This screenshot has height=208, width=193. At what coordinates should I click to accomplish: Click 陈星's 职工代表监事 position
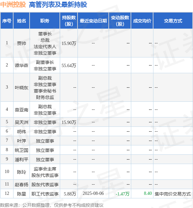click(x=45, y=194)
